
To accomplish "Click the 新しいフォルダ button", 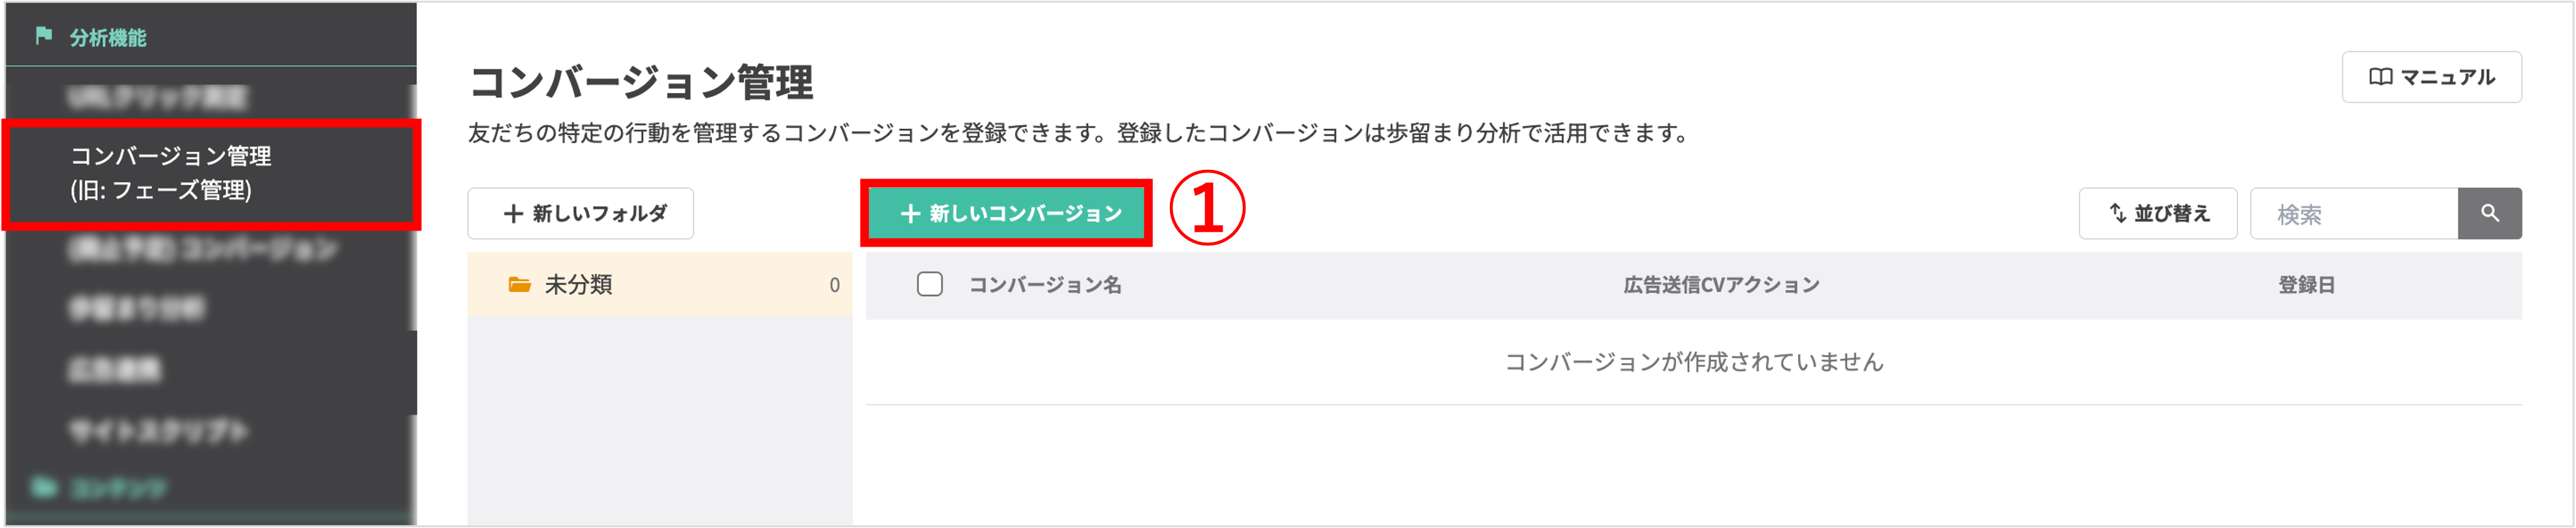I will pyautogui.click(x=580, y=212).
